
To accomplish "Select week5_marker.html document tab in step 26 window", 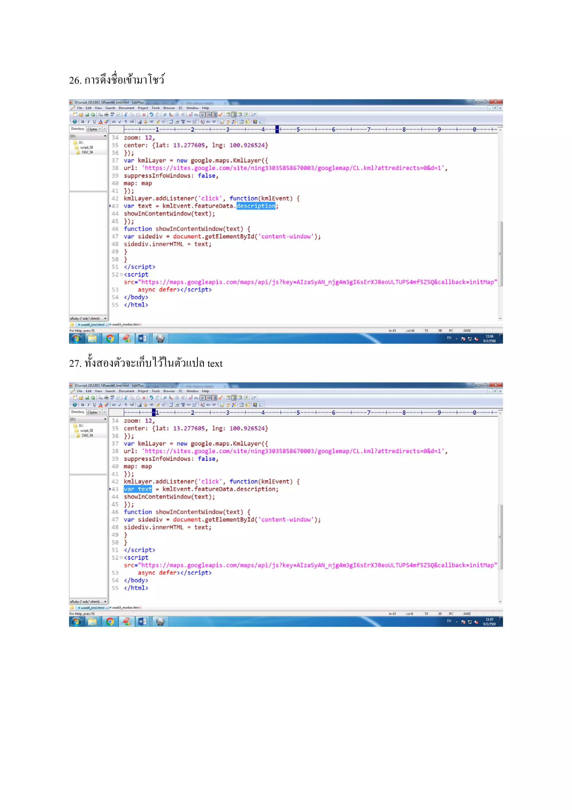I will pos(125,324).
